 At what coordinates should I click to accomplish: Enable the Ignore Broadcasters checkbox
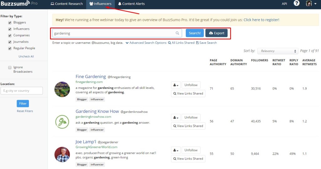[10, 67]
